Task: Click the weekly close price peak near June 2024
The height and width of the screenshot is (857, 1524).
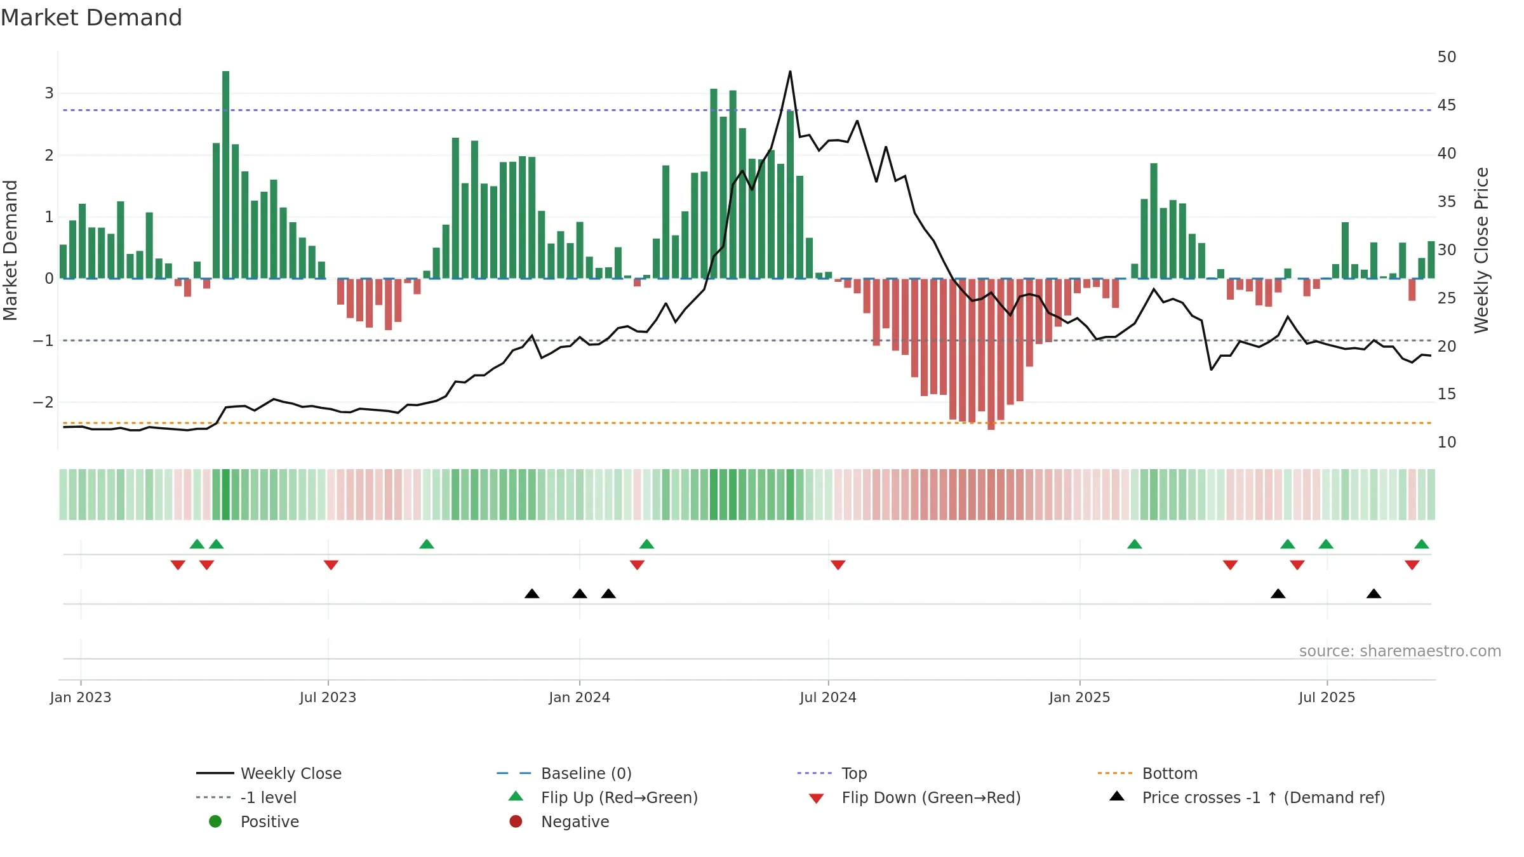Action: pyautogui.click(x=790, y=72)
